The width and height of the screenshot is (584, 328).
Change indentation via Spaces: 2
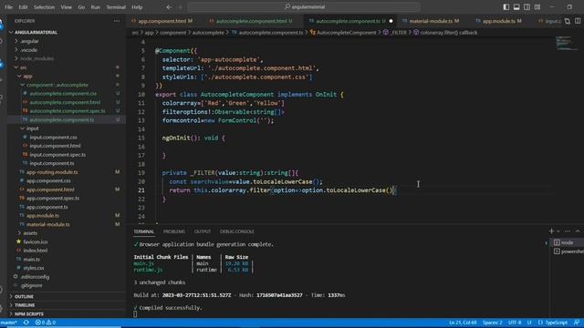click(x=493, y=323)
